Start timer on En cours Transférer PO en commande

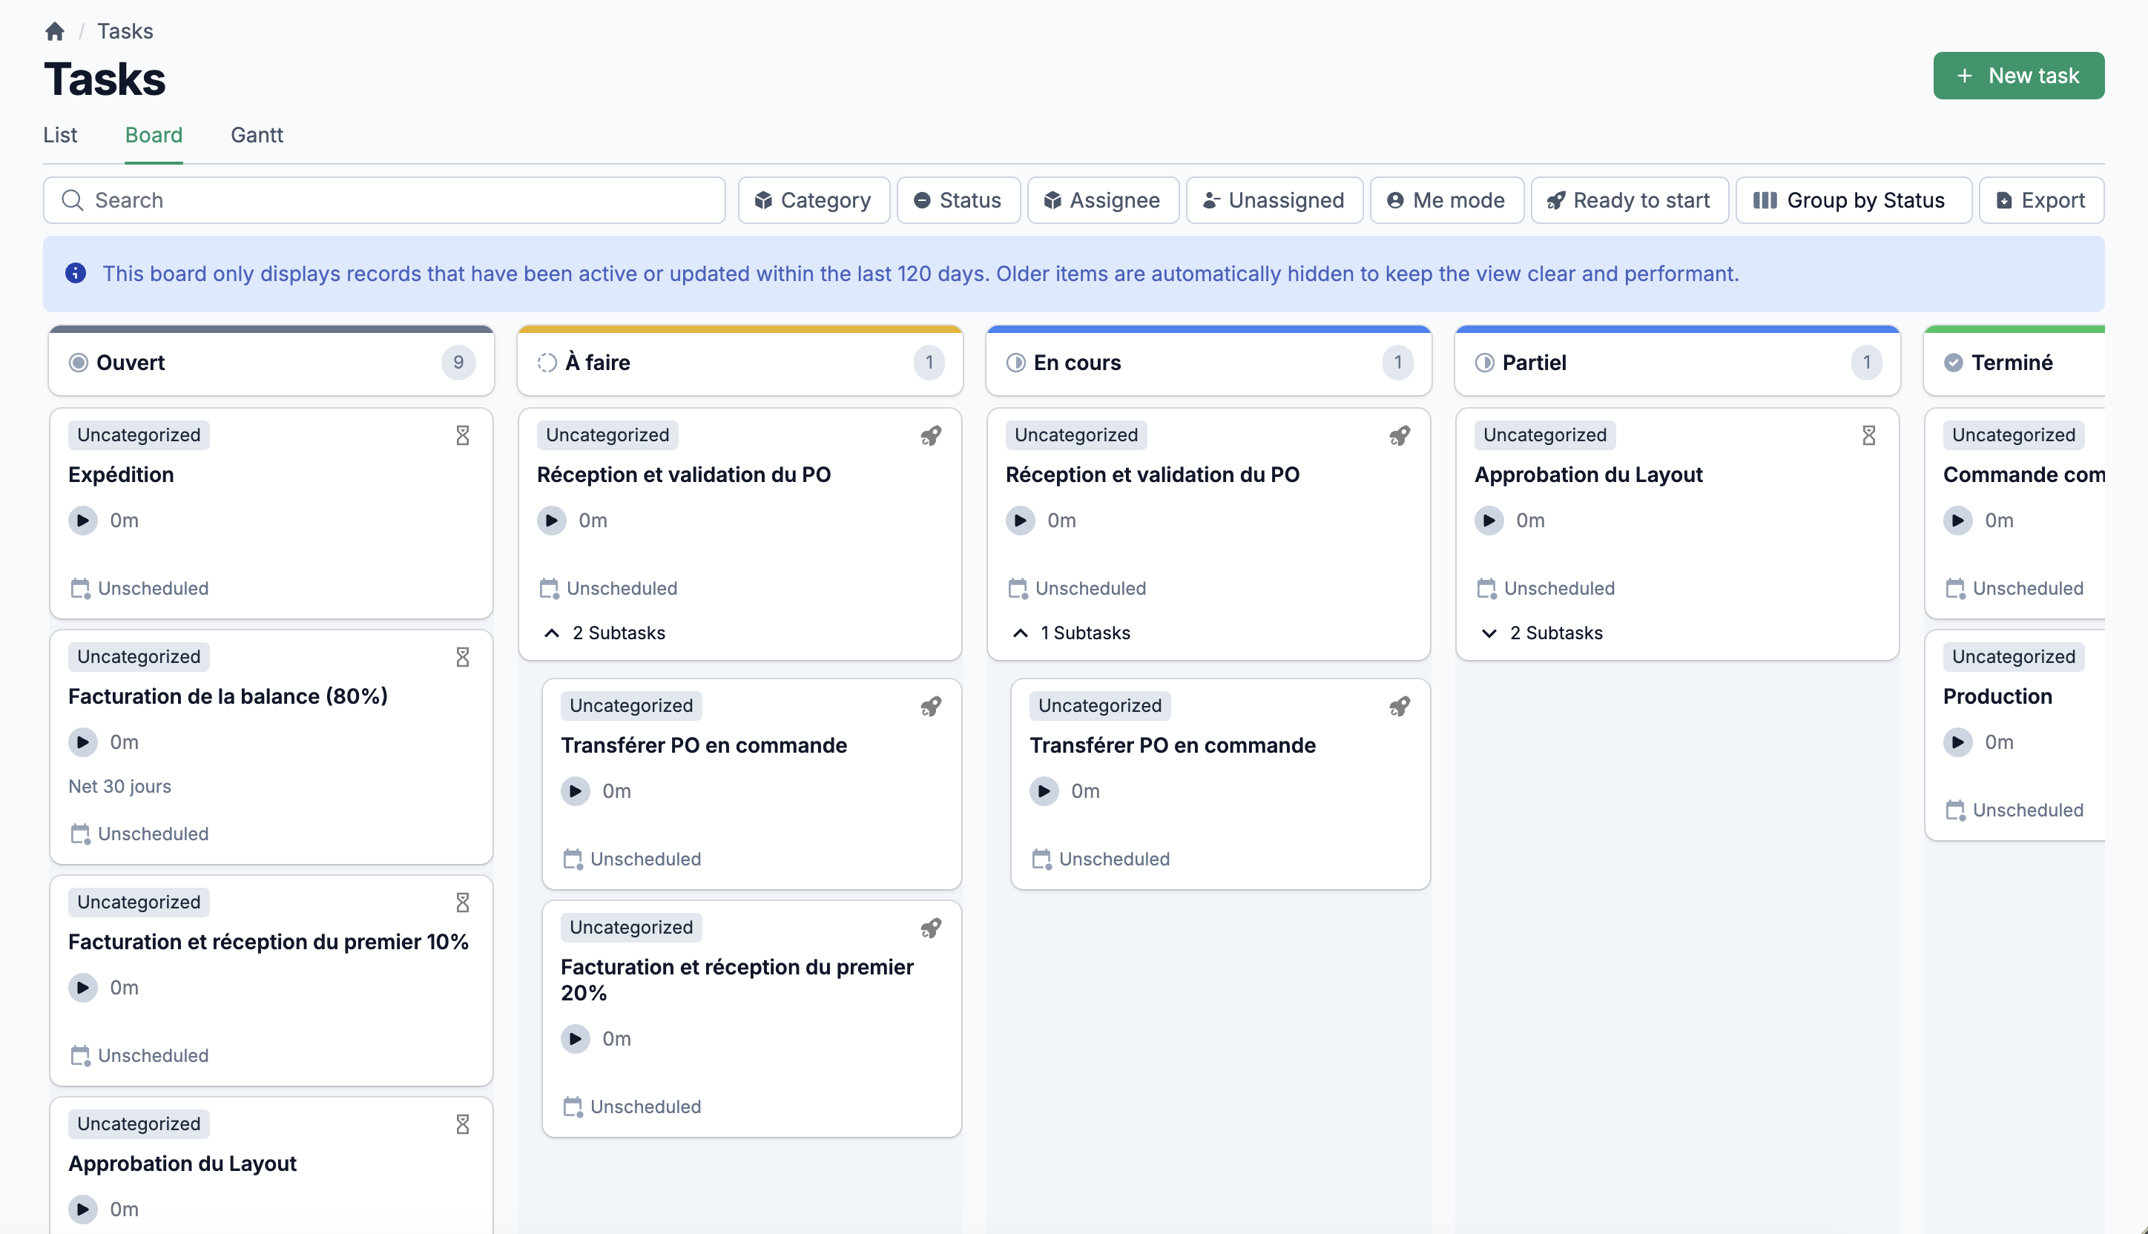tap(1044, 791)
